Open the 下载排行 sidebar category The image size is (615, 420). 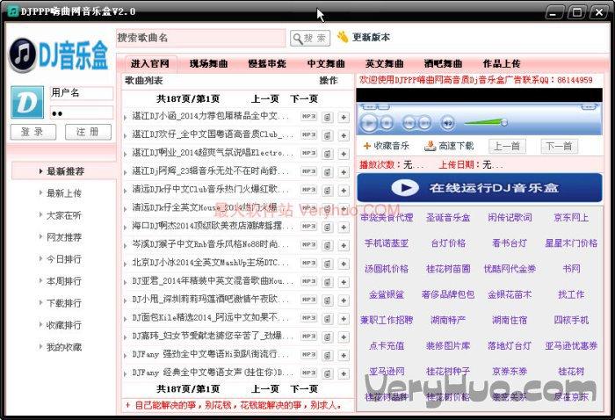pos(63,303)
